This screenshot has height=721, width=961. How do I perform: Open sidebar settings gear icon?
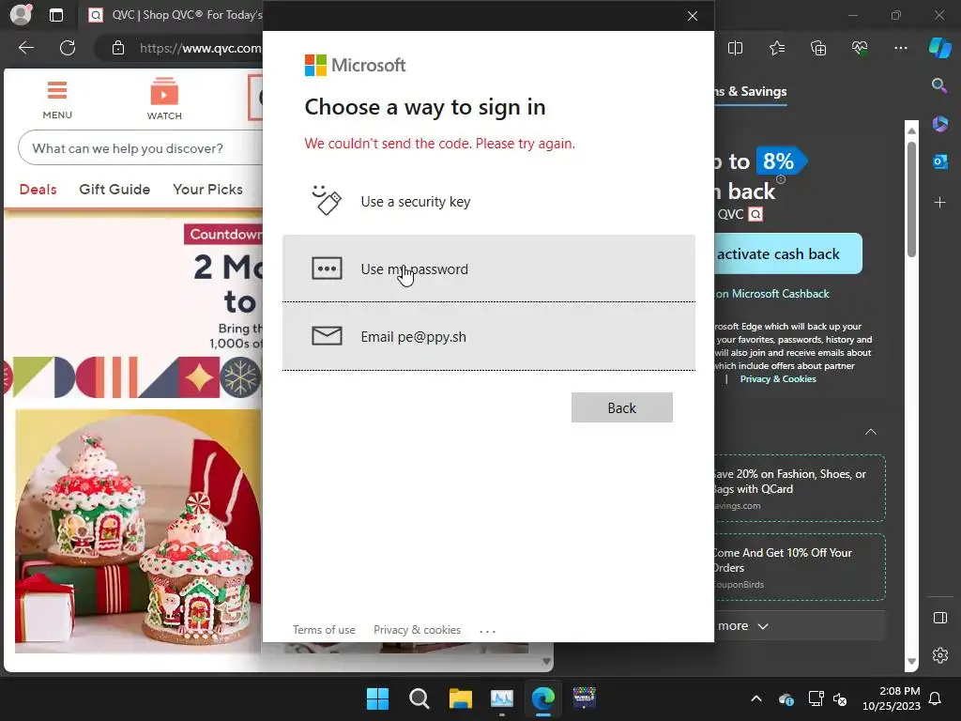tap(940, 655)
